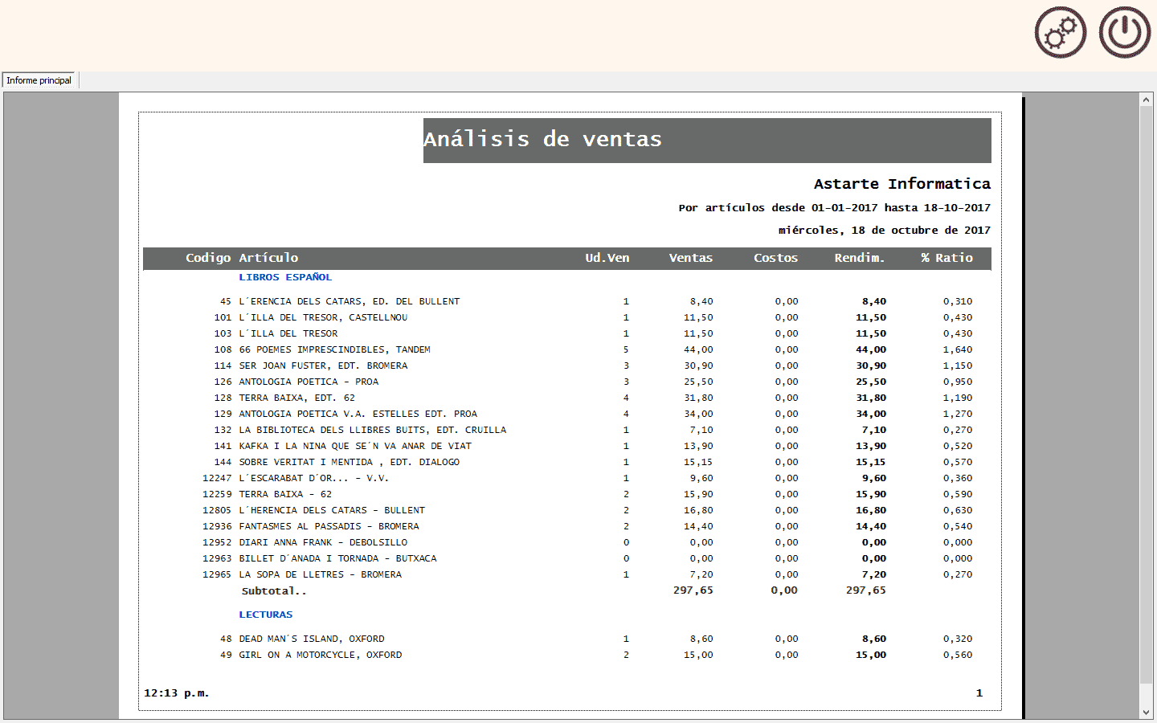Click the Ud.Ven column header
1157x723 pixels.
[x=607, y=258]
